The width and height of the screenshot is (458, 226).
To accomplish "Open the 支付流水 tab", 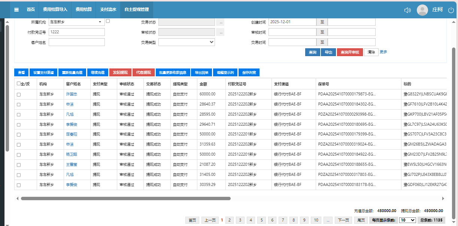I will [108, 9].
